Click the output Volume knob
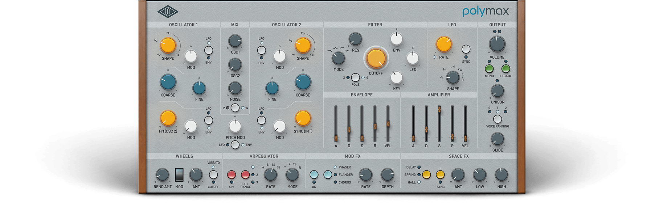655x203 pixels. (x=497, y=44)
